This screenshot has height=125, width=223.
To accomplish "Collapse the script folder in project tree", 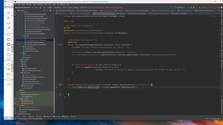I will pyautogui.click(x=21, y=66).
